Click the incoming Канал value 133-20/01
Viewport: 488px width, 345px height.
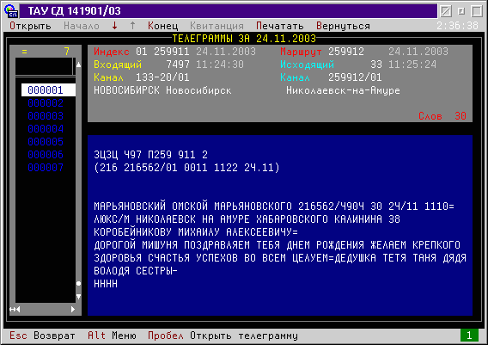pyautogui.click(x=162, y=77)
